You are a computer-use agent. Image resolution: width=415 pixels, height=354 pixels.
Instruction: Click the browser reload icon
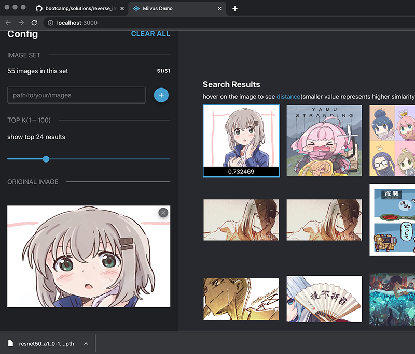[x=34, y=23]
